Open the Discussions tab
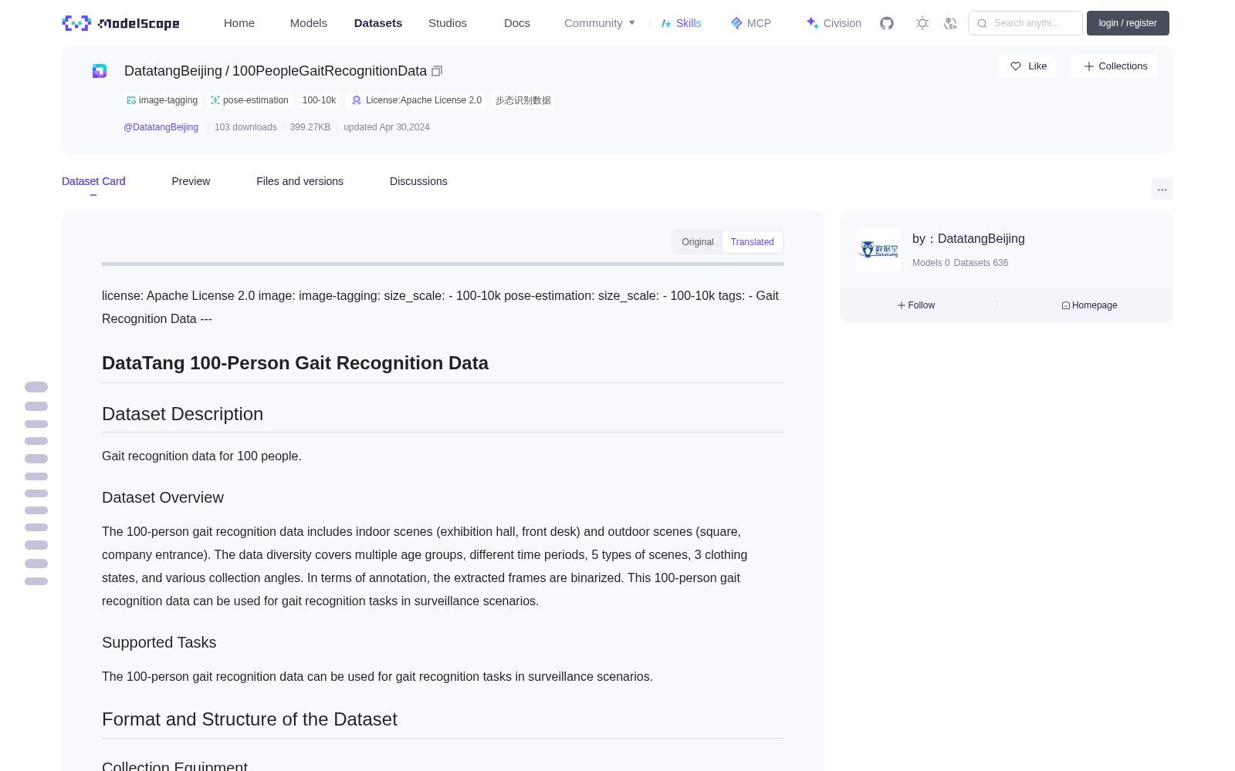The width and height of the screenshot is (1235, 771). click(418, 181)
